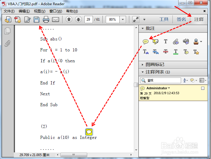This screenshot has width=211, height=159.
Task: Click the page size 29.709 x 21.005 厘米 text
Action: [35, 155]
